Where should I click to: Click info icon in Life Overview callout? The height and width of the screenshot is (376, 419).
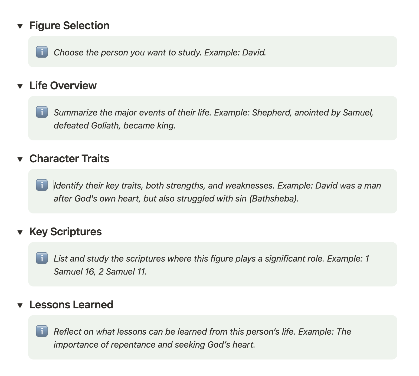click(x=42, y=112)
